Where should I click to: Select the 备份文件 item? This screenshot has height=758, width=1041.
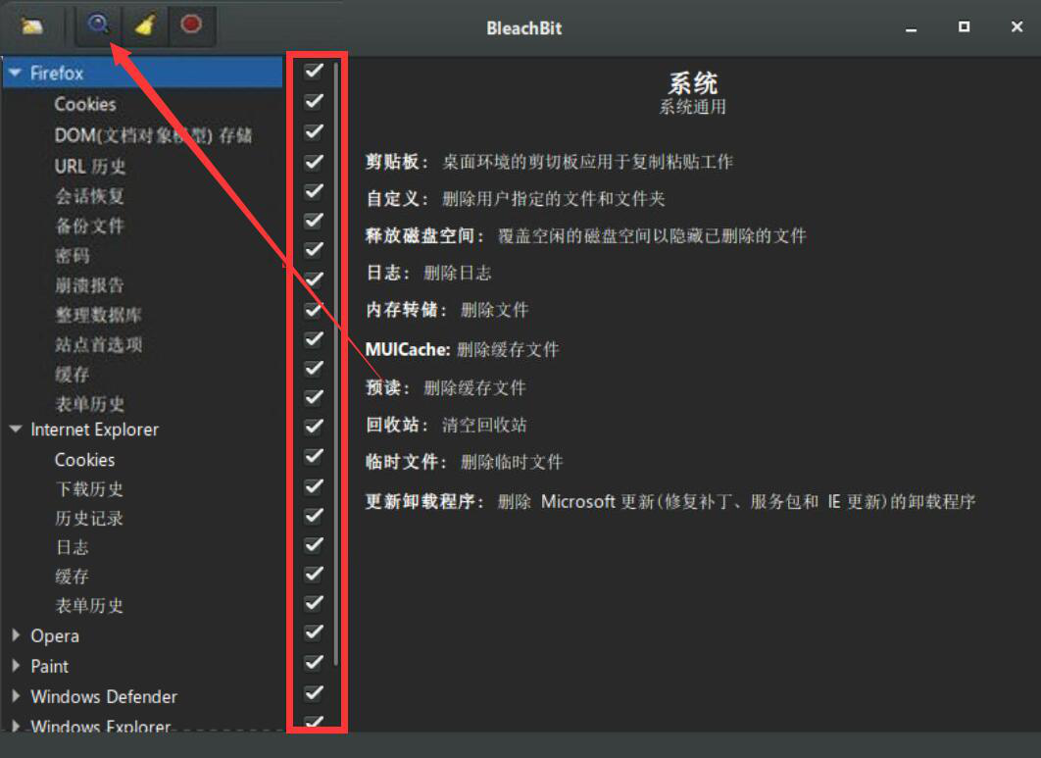89,226
